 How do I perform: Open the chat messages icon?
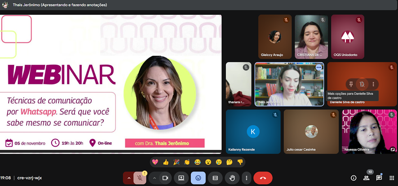coord(379,178)
